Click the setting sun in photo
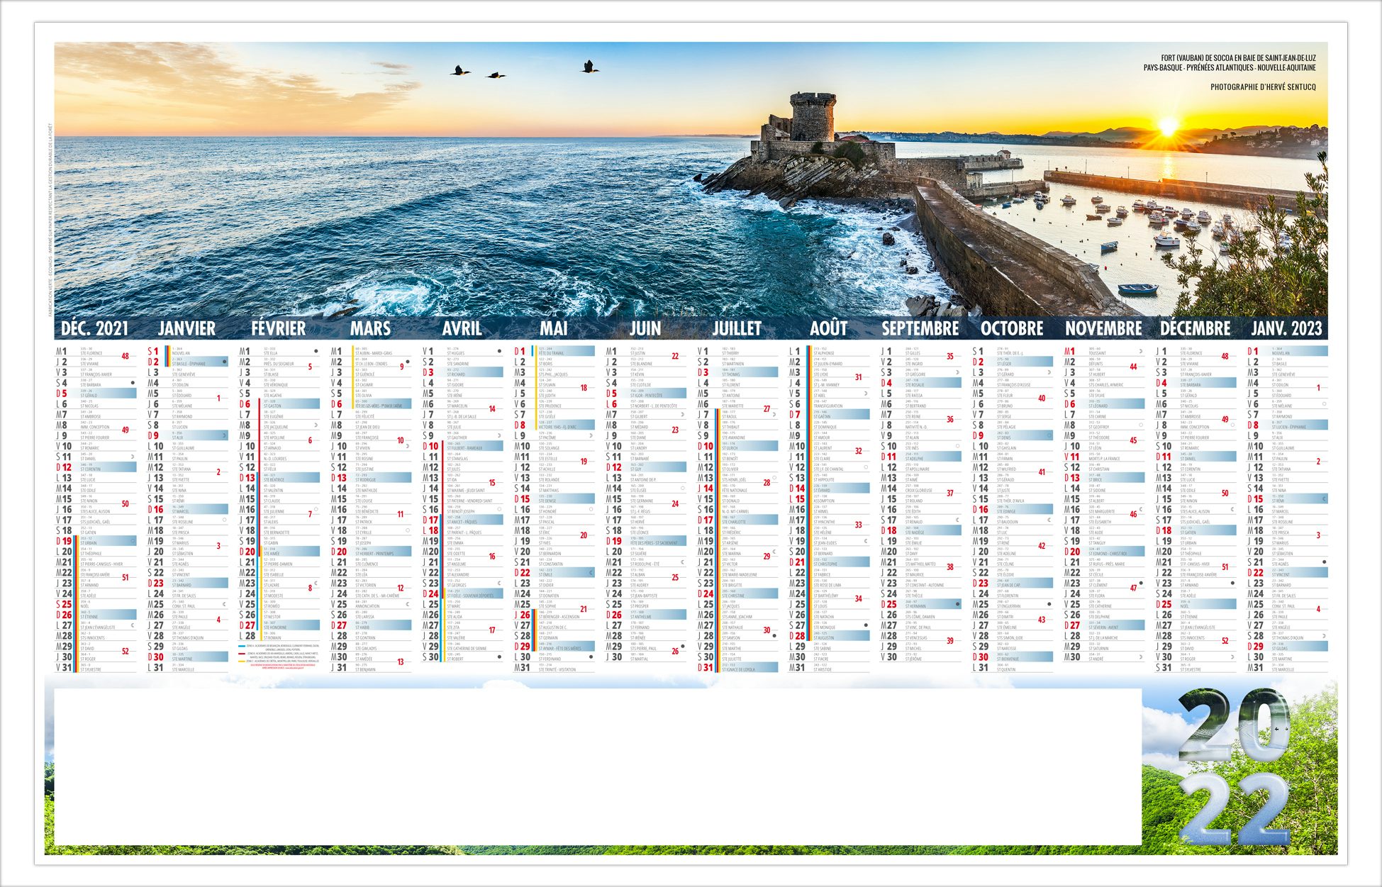Screen dimensions: 1382x887 click(1166, 128)
